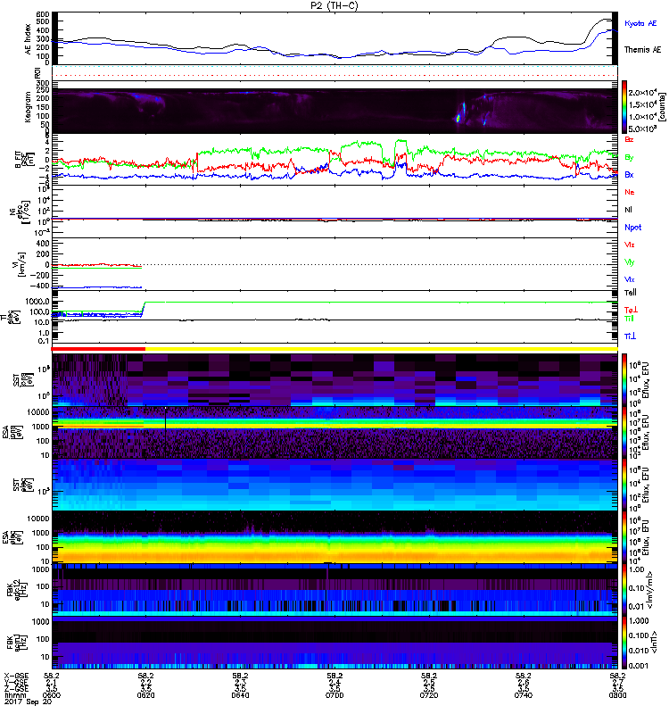Click the blue Vix legend label
This screenshot has height=714, width=669.
(630, 279)
